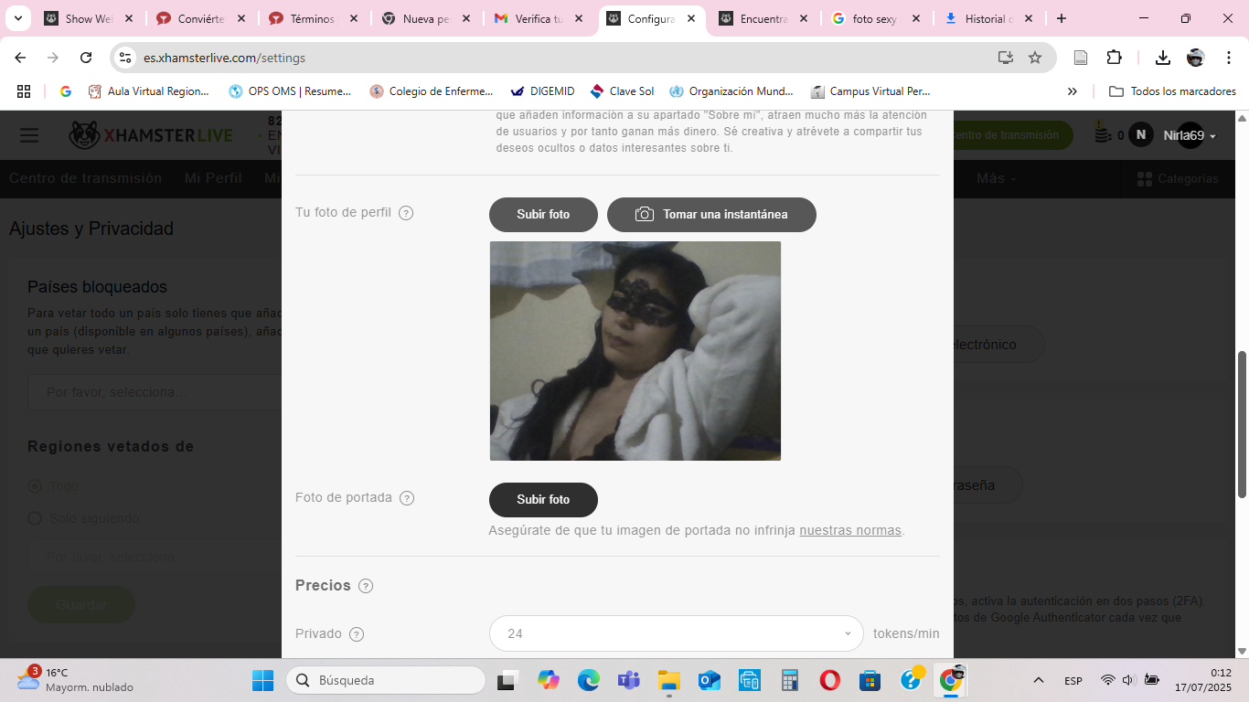The height and width of the screenshot is (702, 1249).
Task: Click the XHamsterLive logo
Action: tap(151, 135)
